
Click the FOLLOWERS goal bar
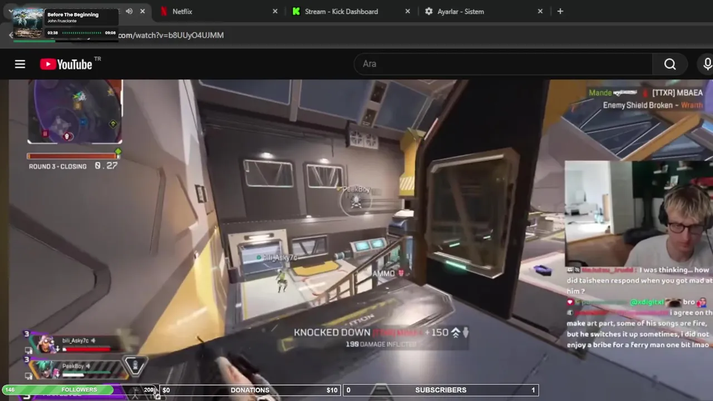coord(79,390)
